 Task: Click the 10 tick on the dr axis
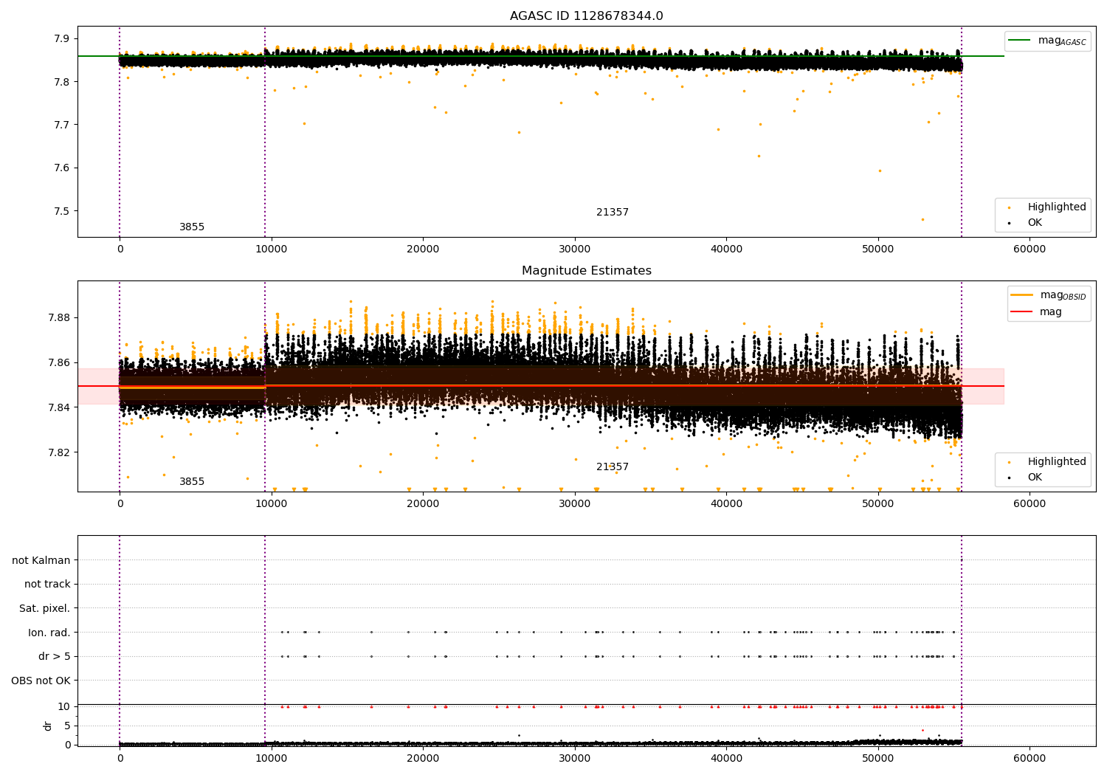tap(64, 706)
